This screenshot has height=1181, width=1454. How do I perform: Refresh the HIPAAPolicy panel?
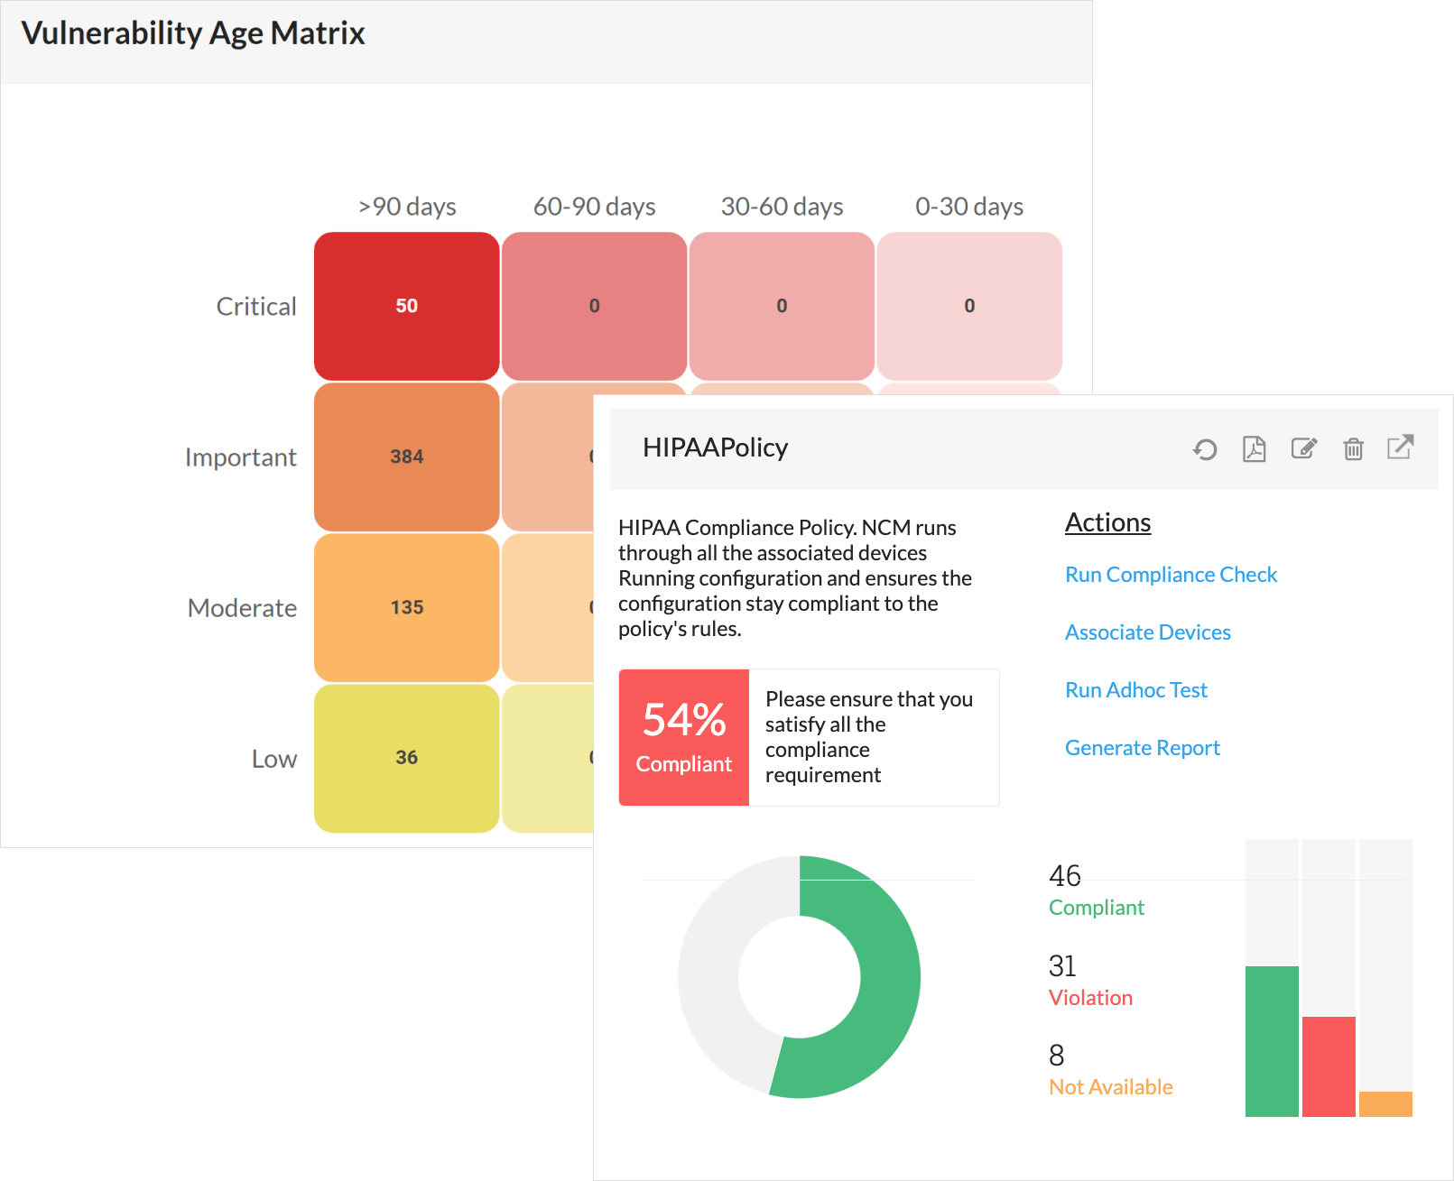[1205, 448]
